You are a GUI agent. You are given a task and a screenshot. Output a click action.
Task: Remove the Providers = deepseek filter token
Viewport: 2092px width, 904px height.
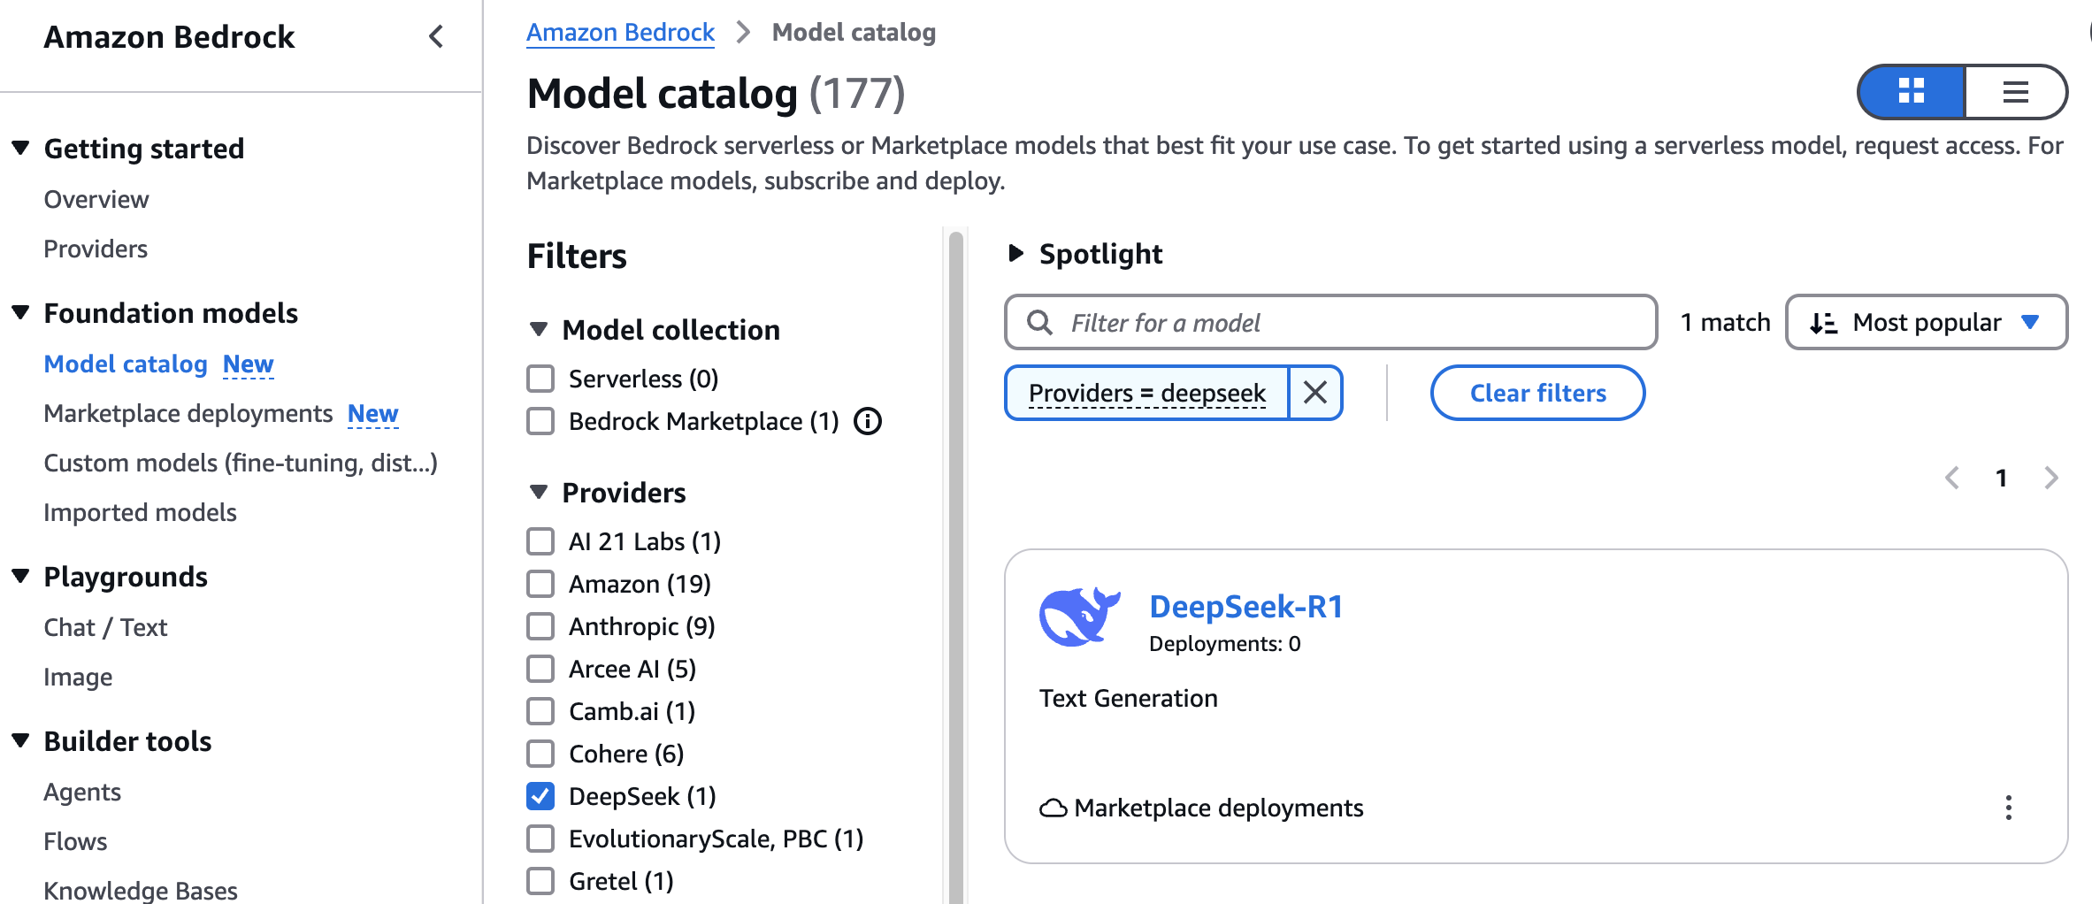point(1315,393)
